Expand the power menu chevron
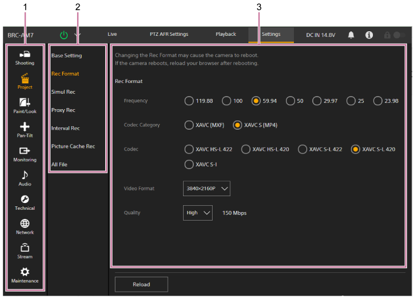The height and width of the screenshot is (307, 415). (78, 35)
